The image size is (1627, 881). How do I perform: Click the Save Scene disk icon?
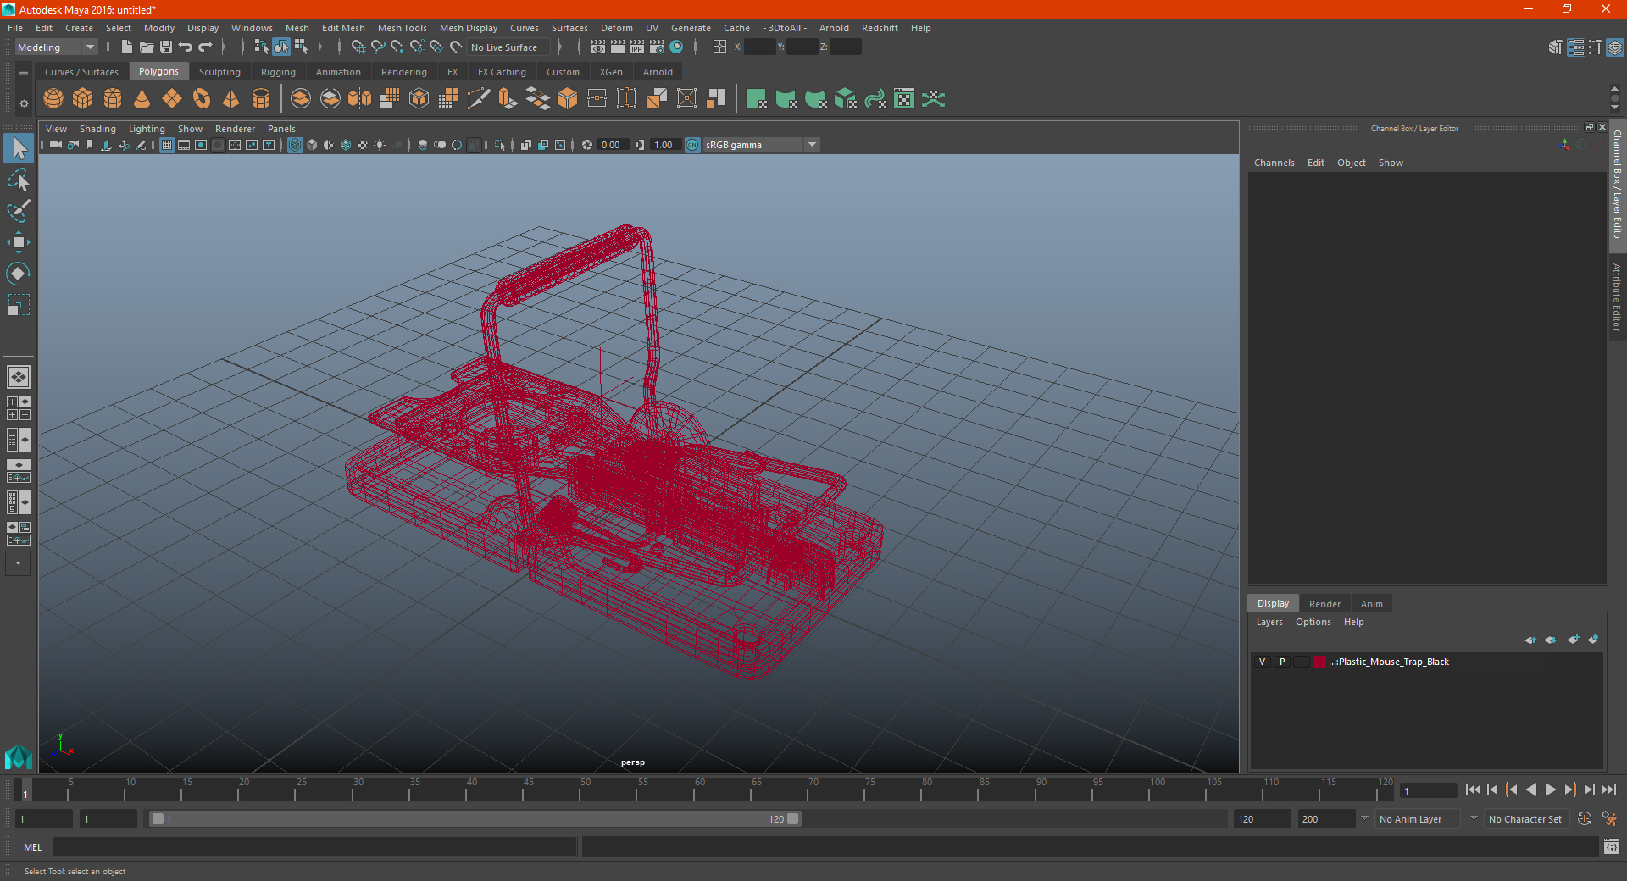166,47
